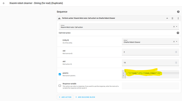Adjust the siid number stepper

click(176, 52)
